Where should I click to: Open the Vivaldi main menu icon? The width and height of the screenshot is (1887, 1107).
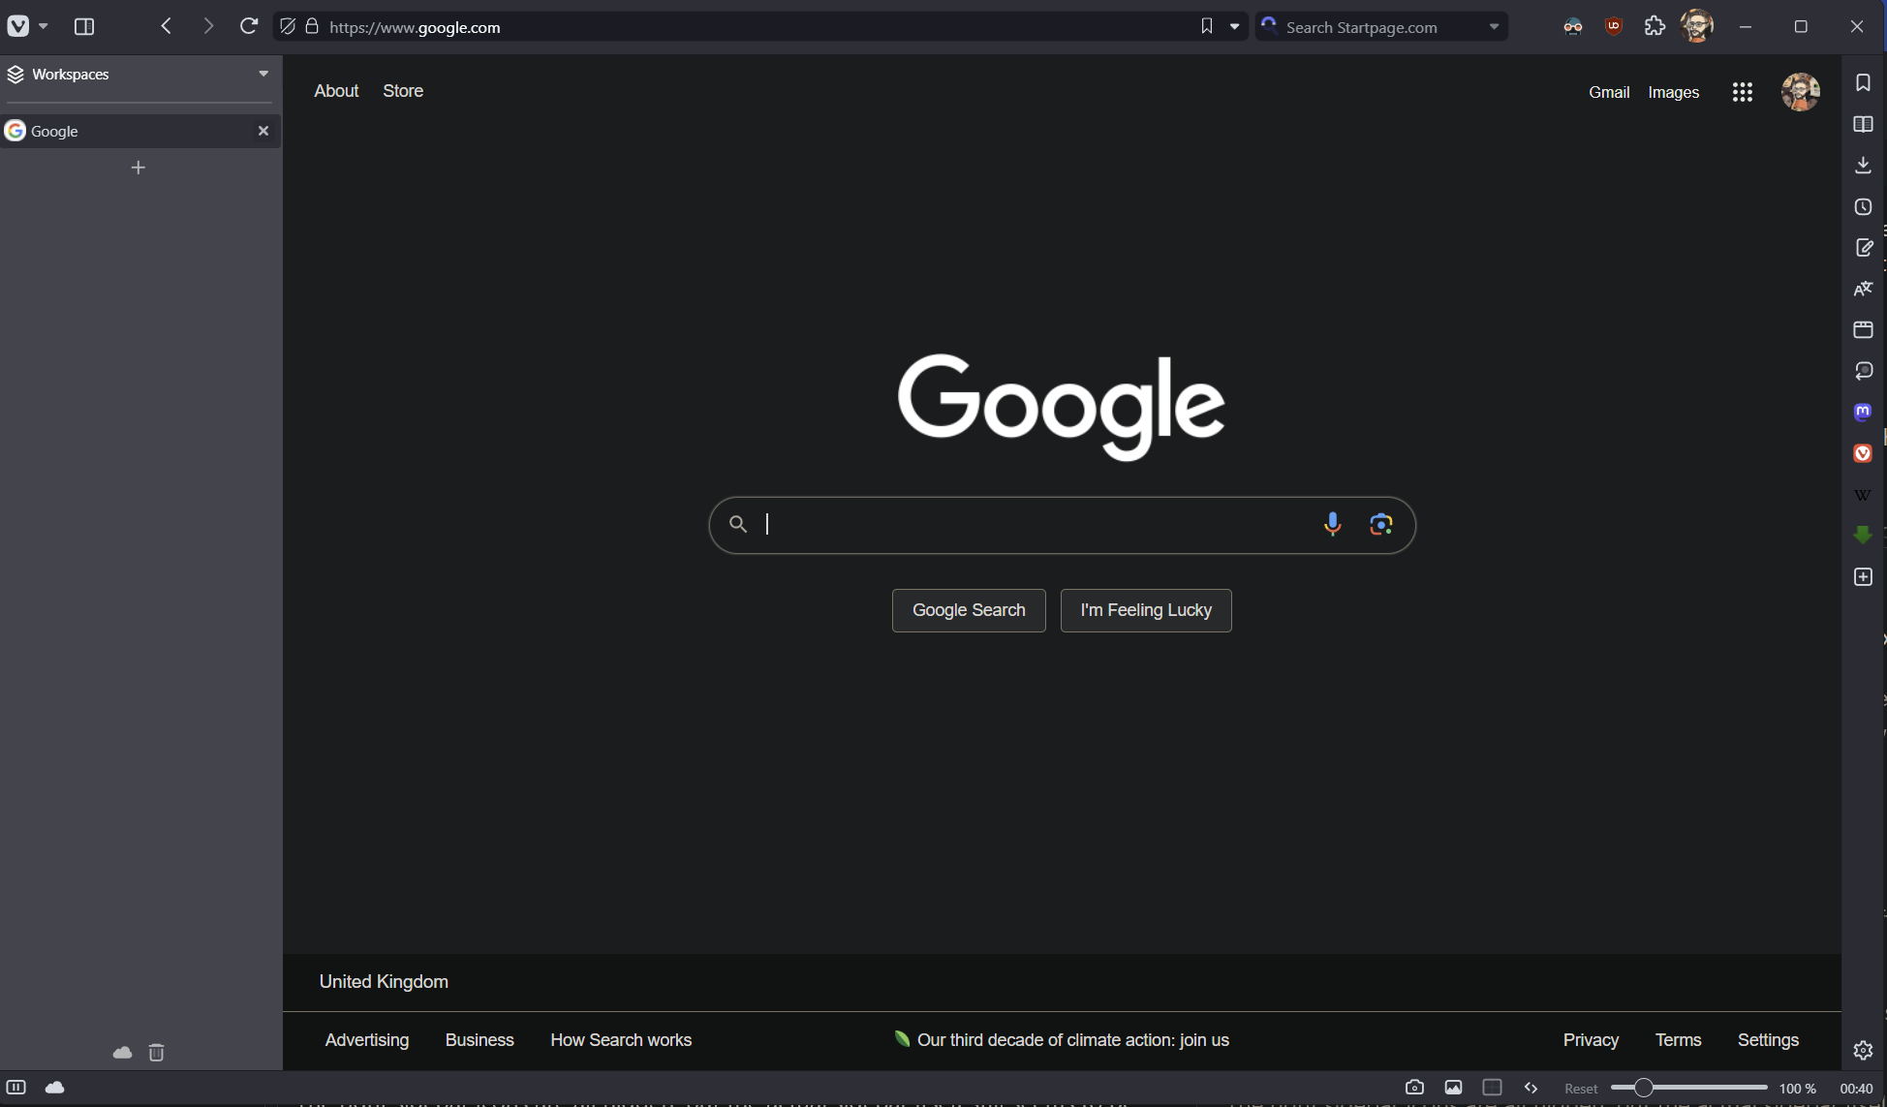pyautogui.click(x=18, y=26)
